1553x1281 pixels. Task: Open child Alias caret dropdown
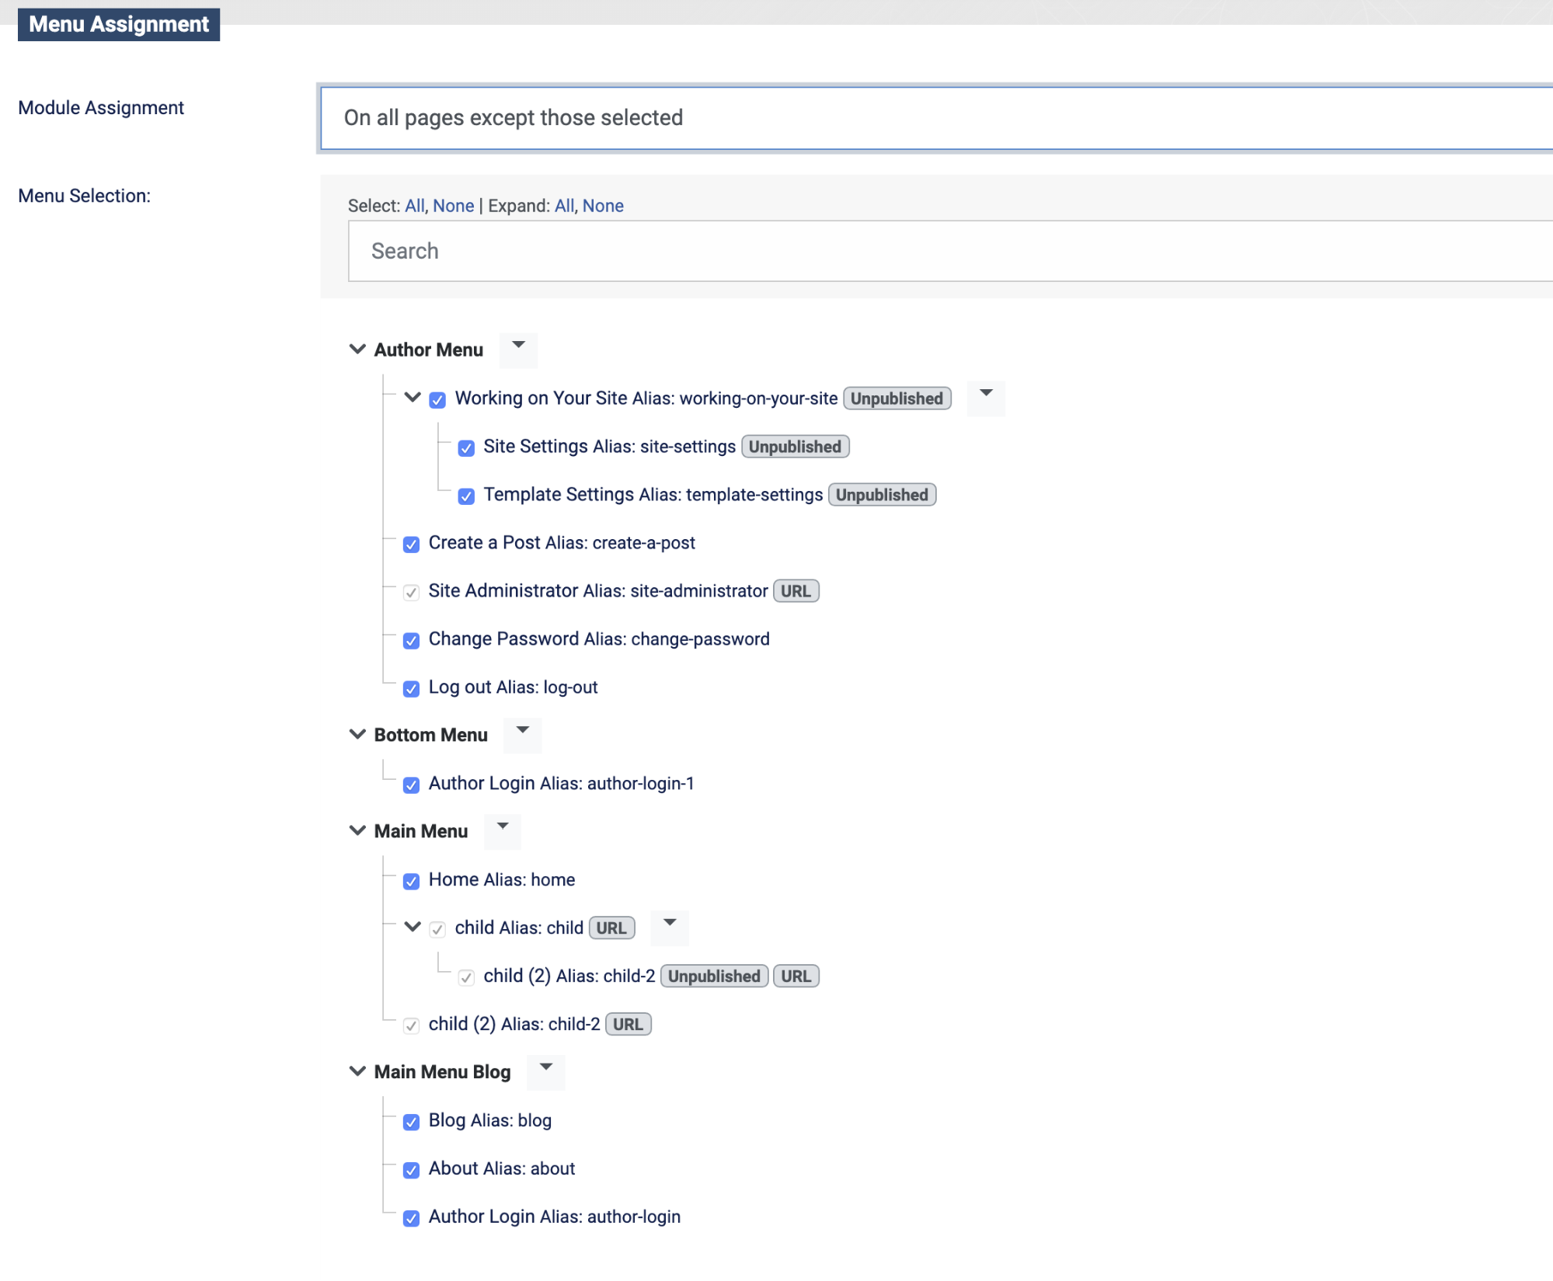point(670,928)
